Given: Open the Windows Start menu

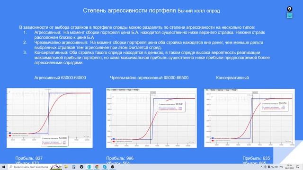Looking at the screenshot, I should pos(4,167).
